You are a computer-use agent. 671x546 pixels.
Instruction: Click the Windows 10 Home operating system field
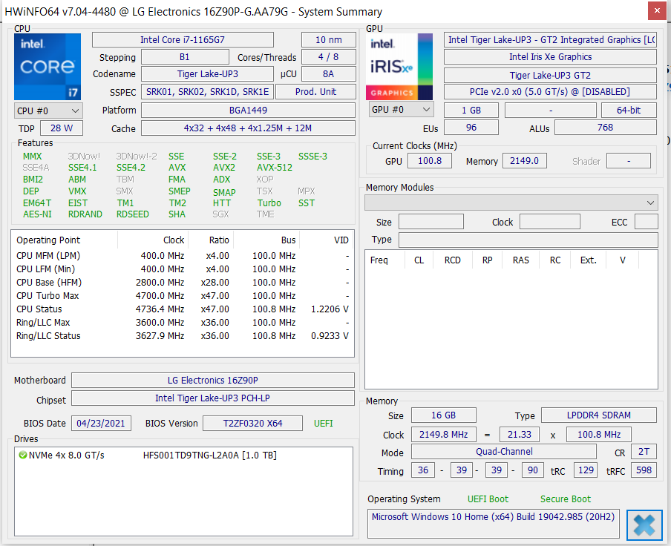(x=493, y=523)
